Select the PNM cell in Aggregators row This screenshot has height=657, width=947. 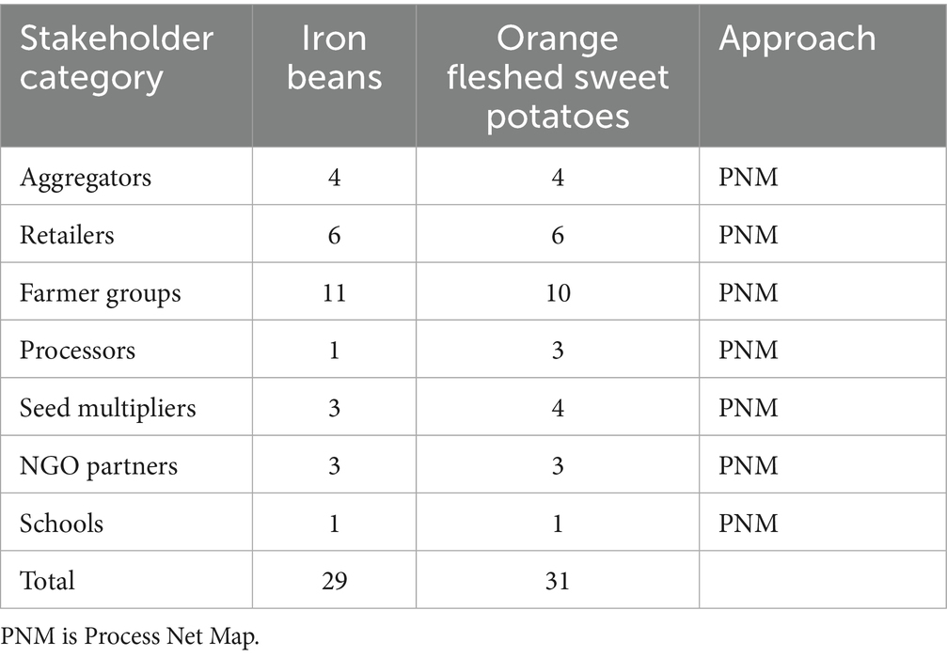coord(749,177)
